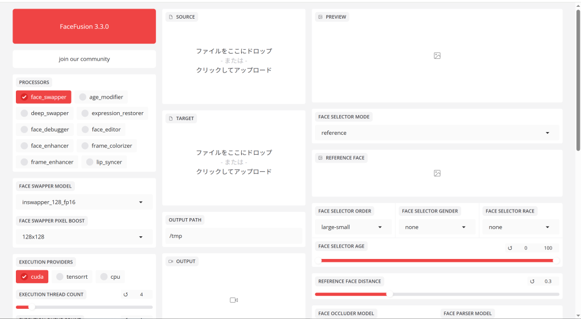Click the file icon beside SOURCE label
581x319 pixels.
(x=171, y=17)
